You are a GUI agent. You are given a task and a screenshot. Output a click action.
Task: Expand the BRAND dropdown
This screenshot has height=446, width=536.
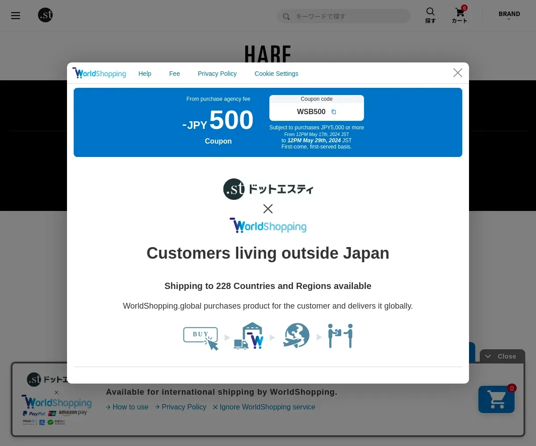(x=509, y=16)
